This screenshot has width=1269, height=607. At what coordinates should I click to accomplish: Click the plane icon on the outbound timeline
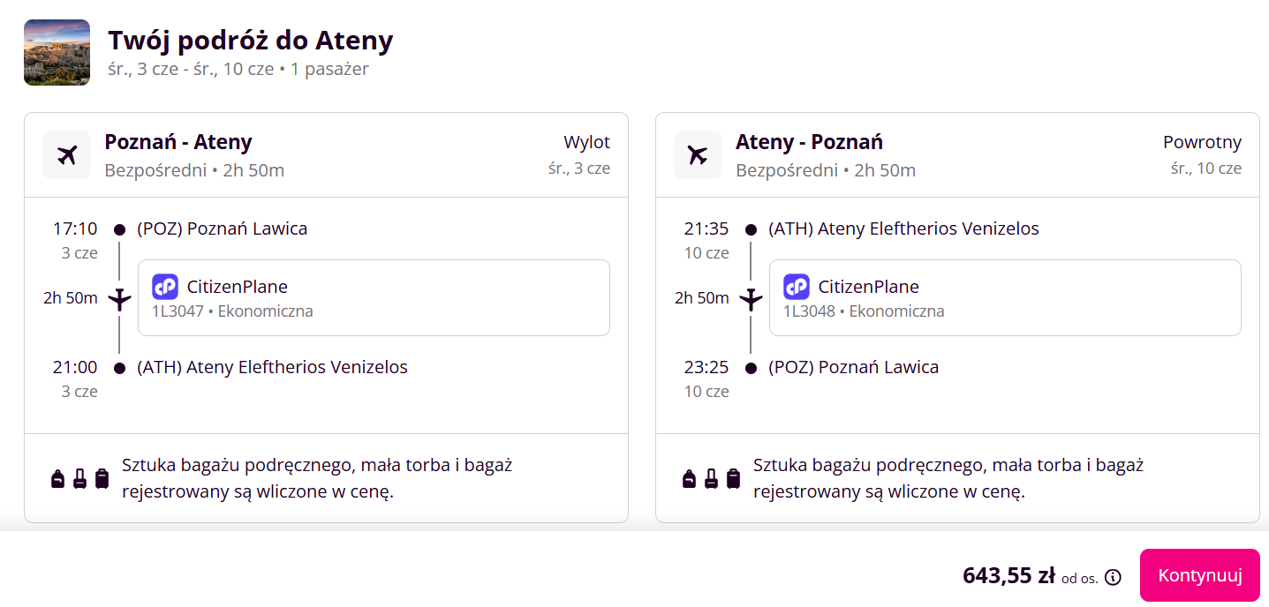click(119, 298)
